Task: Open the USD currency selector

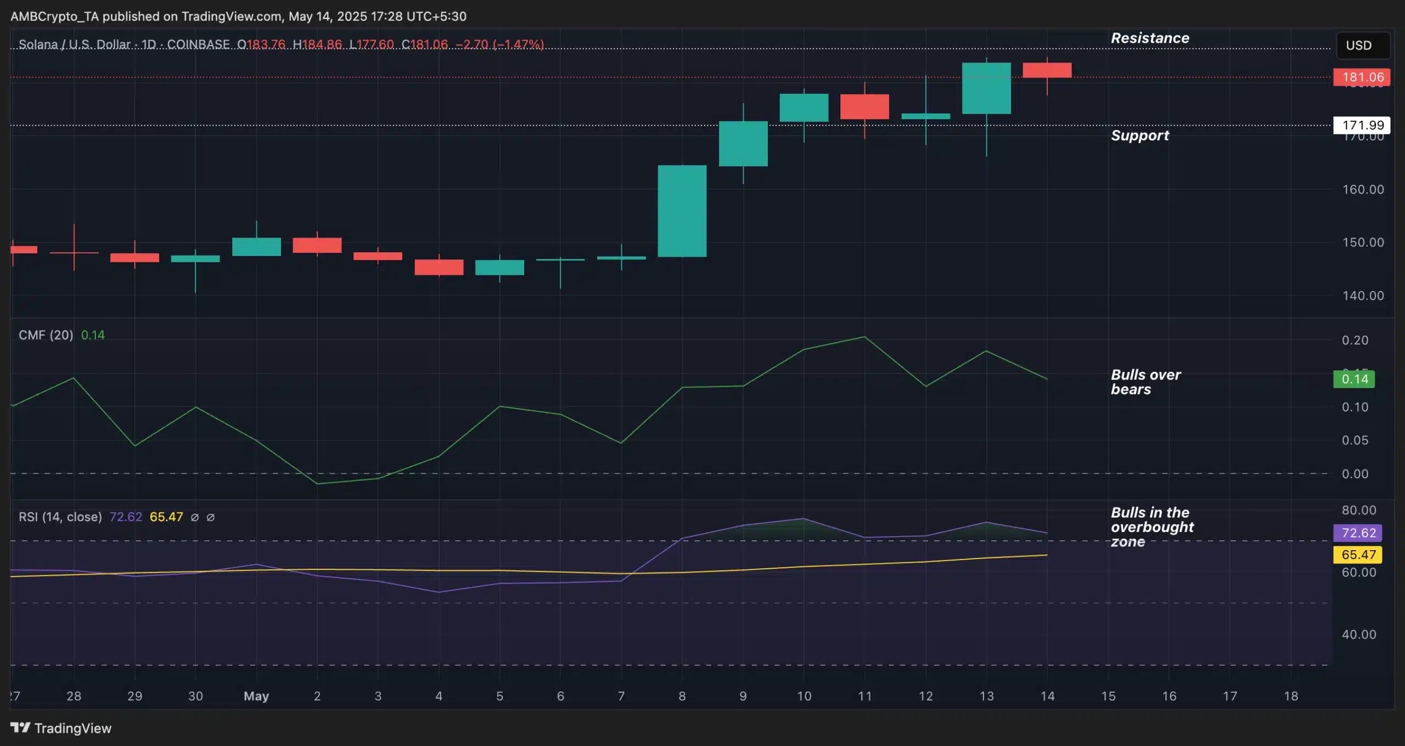Action: pyautogui.click(x=1361, y=45)
